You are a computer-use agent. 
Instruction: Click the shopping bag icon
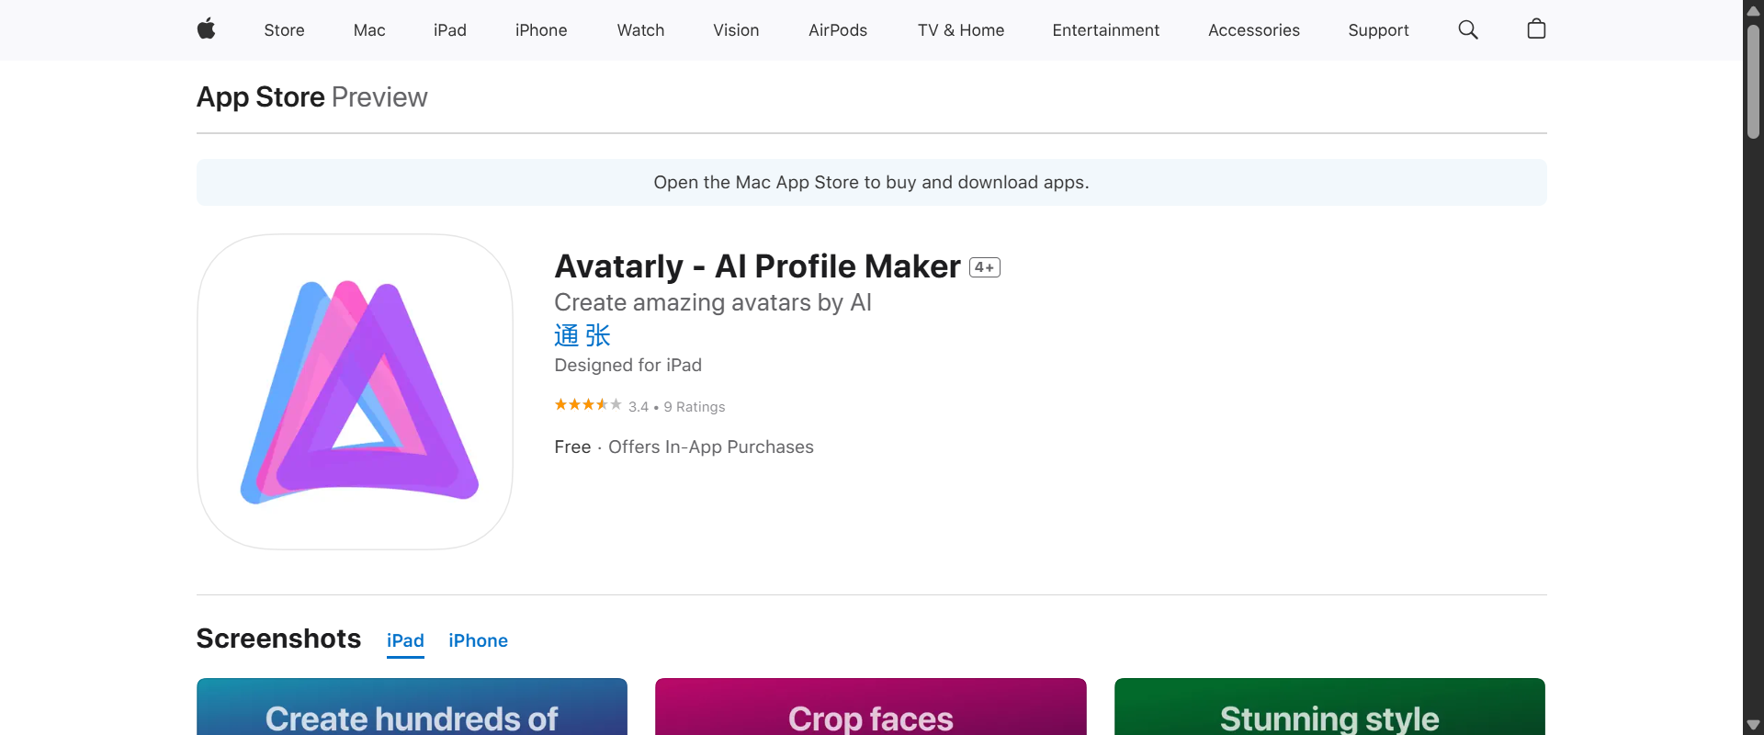[x=1536, y=29]
